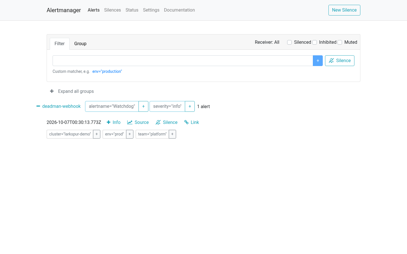Click the alert timestamp 2026-10-07T00:30:13.773Z
Image resolution: width=407 pixels, height=254 pixels.
tap(74, 122)
